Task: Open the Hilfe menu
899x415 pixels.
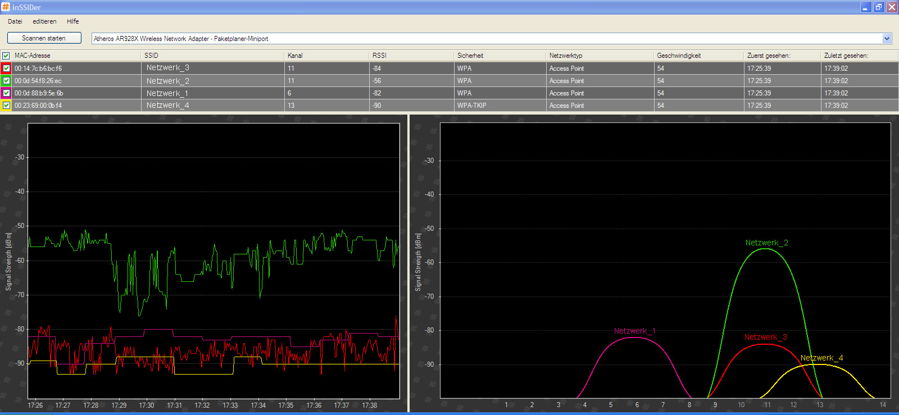Action: [73, 21]
